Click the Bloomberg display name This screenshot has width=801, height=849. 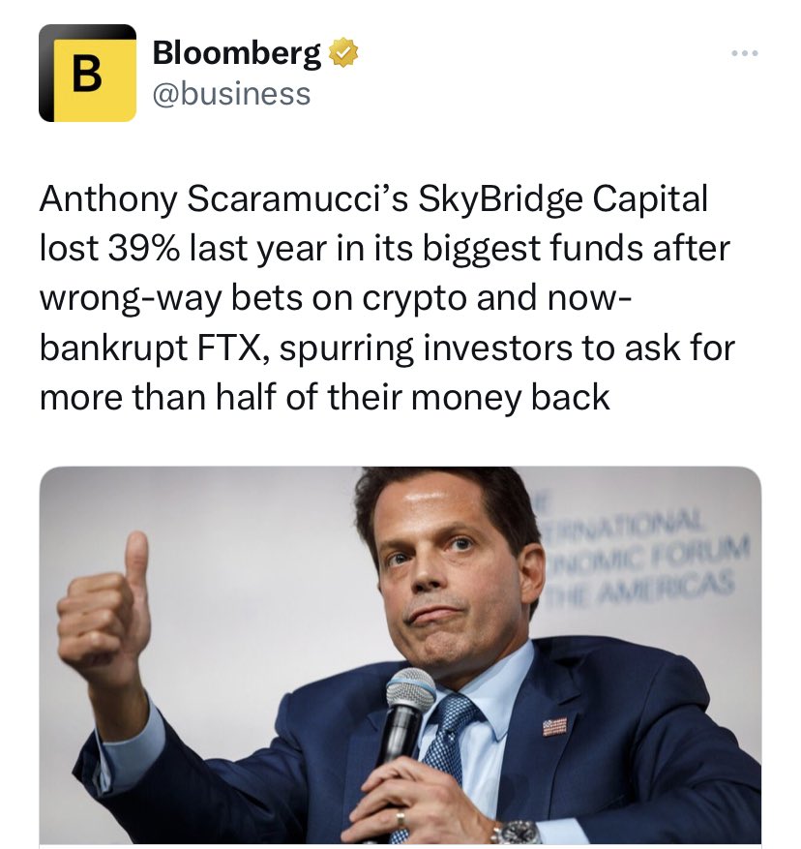tap(237, 54)
